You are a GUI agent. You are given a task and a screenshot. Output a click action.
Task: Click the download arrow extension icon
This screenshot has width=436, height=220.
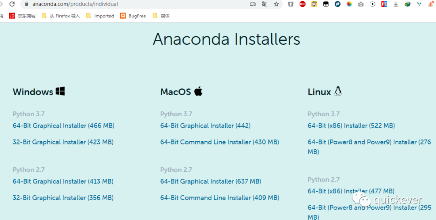396,4
